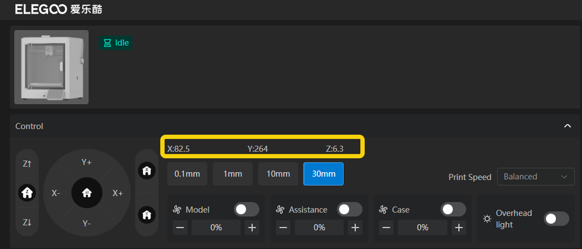Screen dimensions: 582x249
Task: Jog the print head toward Y+
Action: click(x=87, y=162)
